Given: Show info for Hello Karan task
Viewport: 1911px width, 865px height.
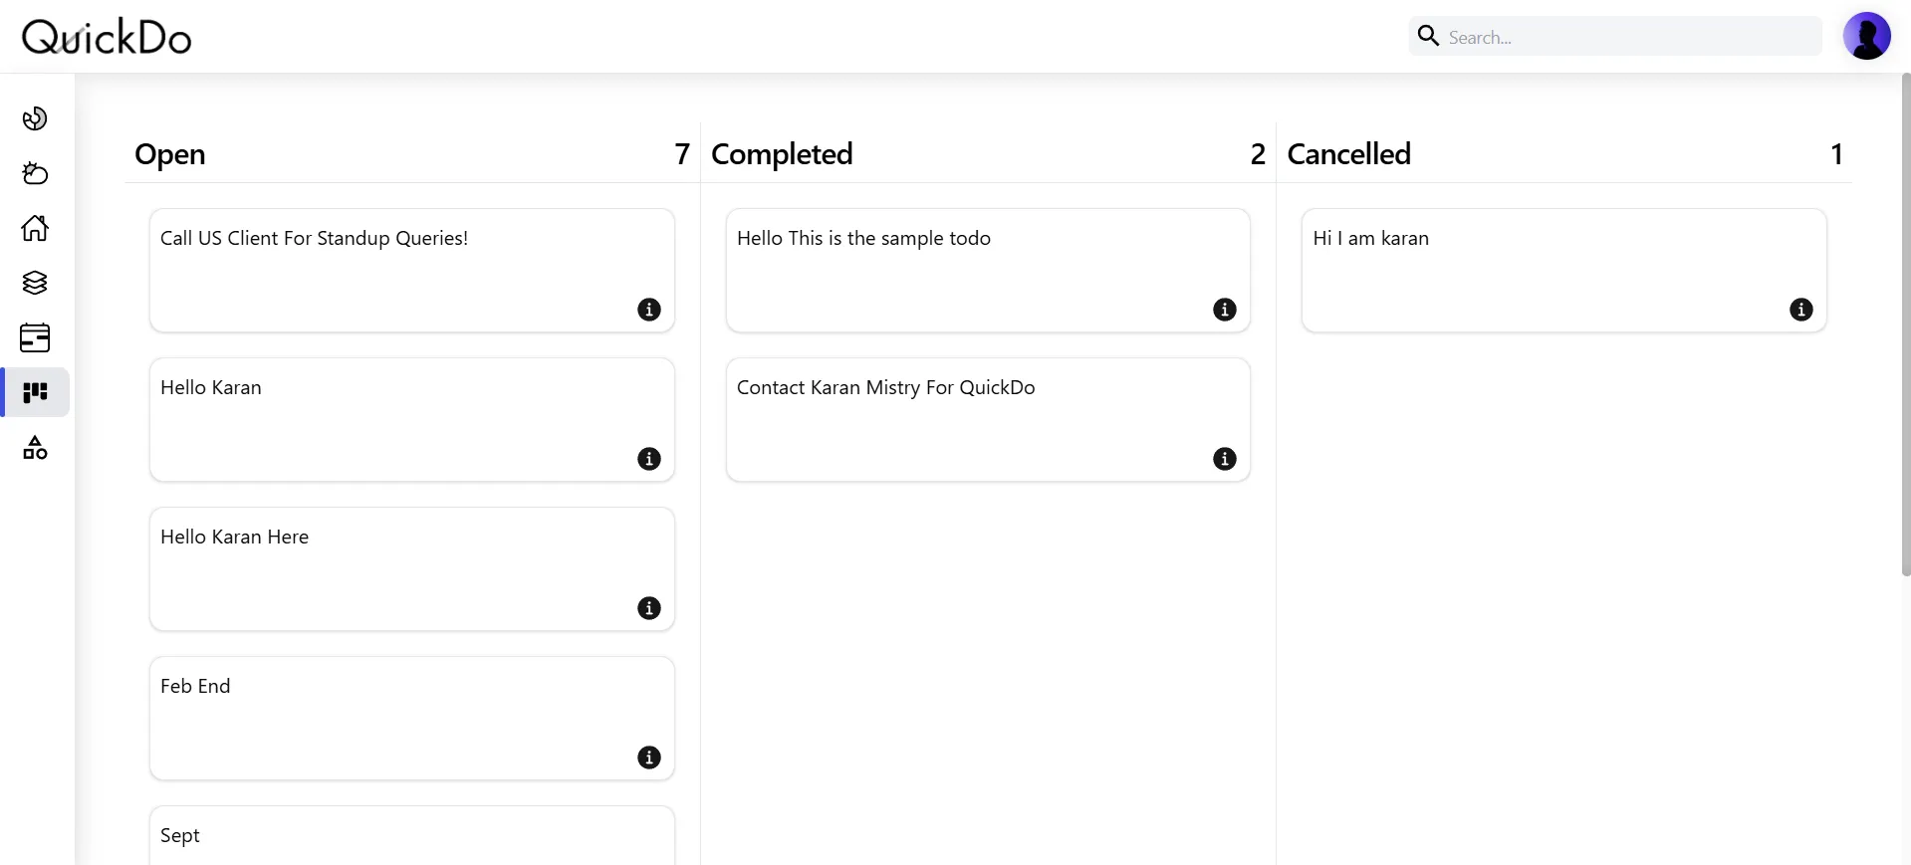Looking at the screenshot, I should click(649, 459).
